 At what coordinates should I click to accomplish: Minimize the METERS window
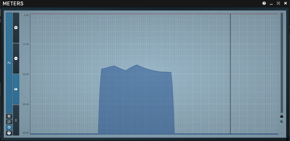271,3
